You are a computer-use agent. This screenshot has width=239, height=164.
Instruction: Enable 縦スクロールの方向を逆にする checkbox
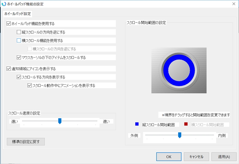[19, 32]
